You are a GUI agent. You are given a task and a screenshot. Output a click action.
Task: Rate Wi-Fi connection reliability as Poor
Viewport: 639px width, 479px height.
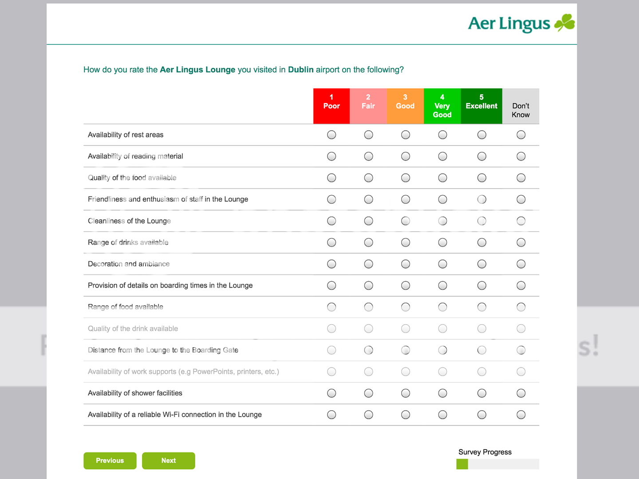point(331,414)
